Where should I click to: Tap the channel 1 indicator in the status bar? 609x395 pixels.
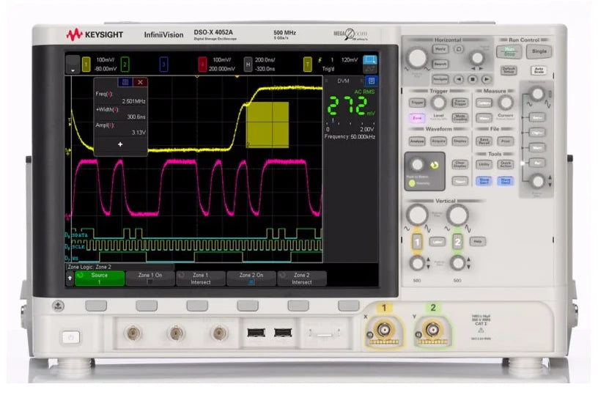click(86, 64)
